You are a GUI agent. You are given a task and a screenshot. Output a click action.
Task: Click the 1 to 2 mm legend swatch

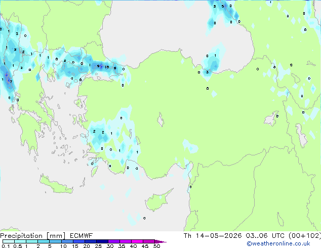click(32, 241)
